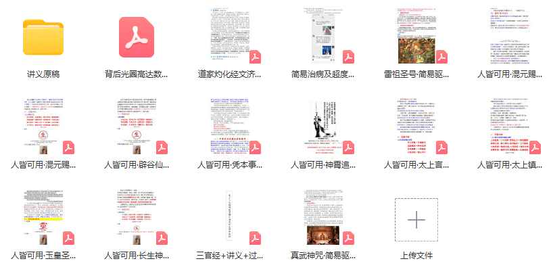The height and width of the screenshot is (280, 551).
Task: Open the 人皆可用·神霄追... swordsman thumbnail
Action: pyautogui.click(x=323, y=126)
